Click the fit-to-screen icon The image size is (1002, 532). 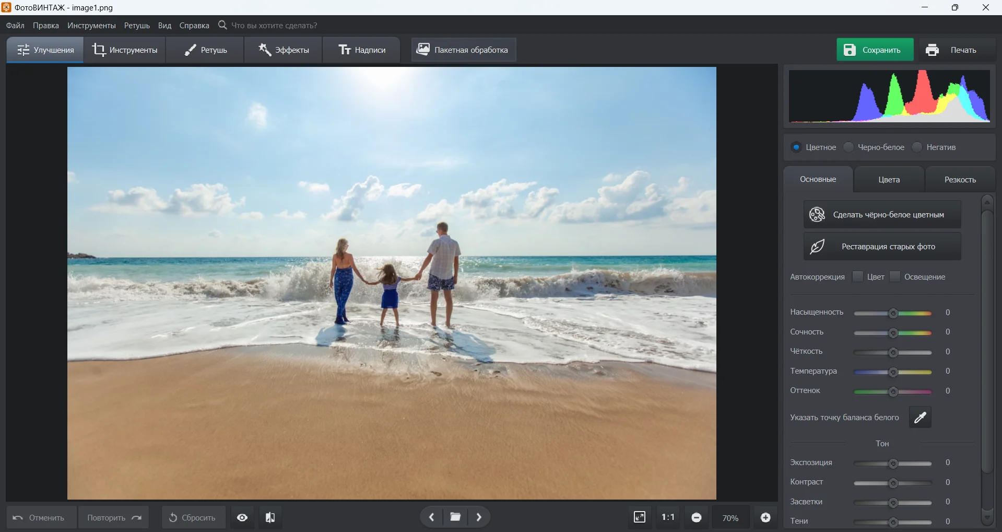pos(640,517)
